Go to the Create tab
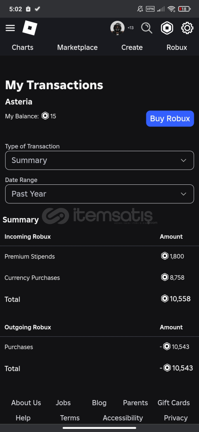The width and height of the screenshot is (199, 432). tap(132, 47)
